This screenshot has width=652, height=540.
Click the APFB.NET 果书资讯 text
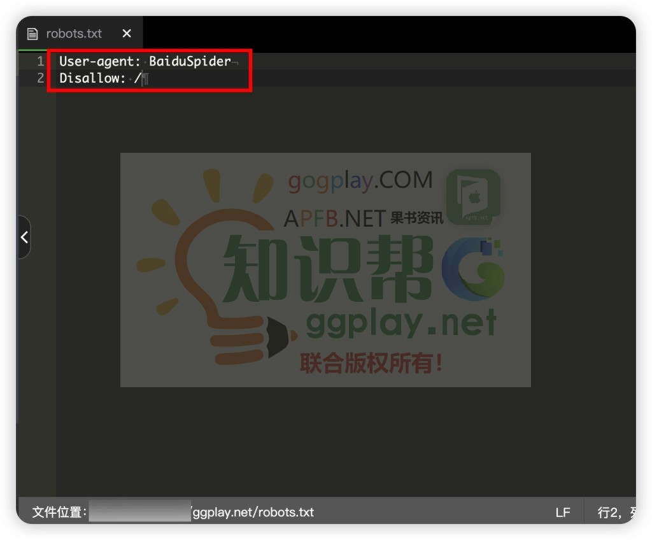click(x=363, y=218)
